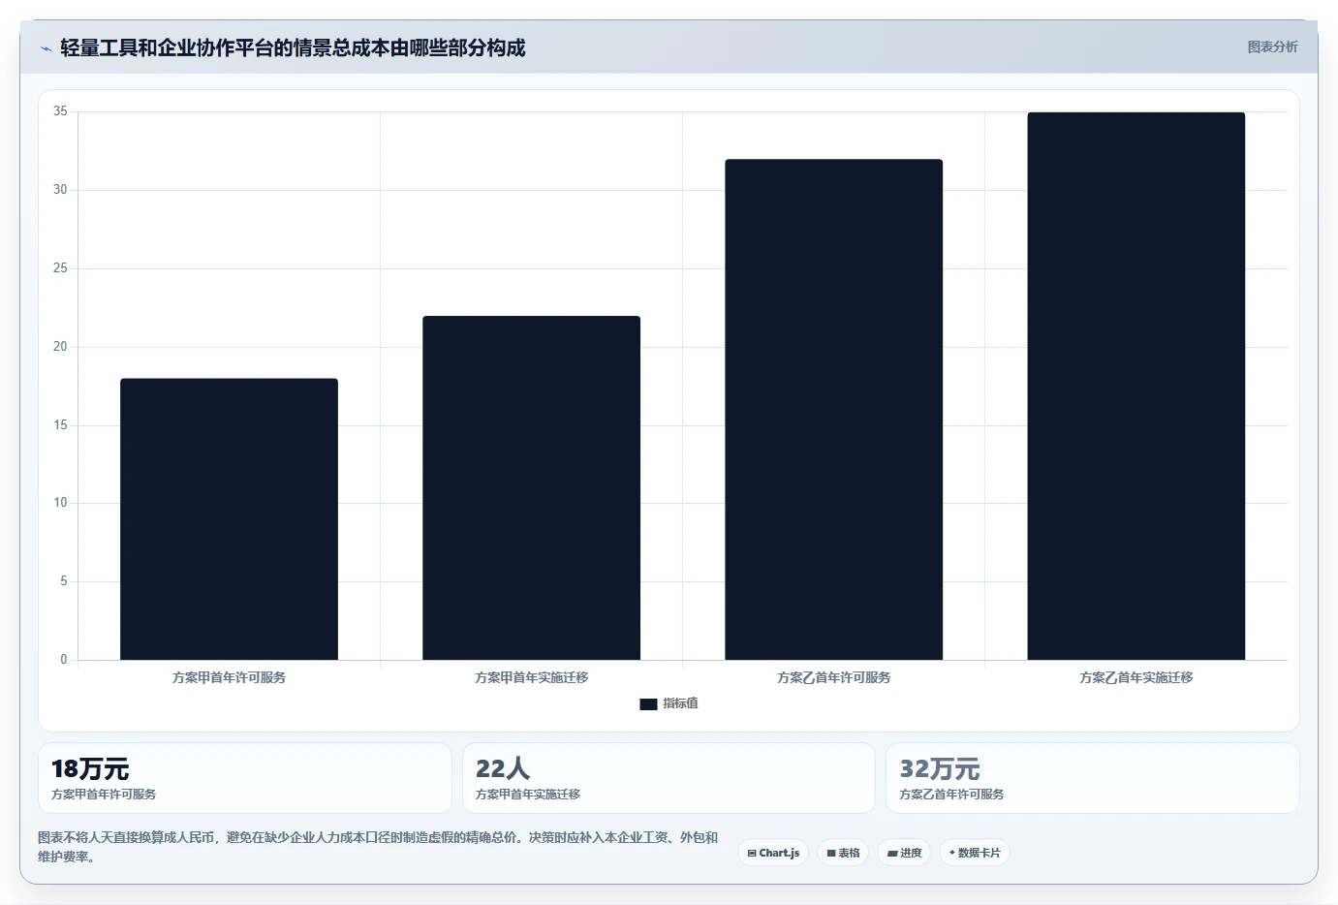Image resolution: width=1338 pixels, height=905 pixels.
Task: Click x-axis label 方案甲首年许可服务
Action: [x=229, y=677]
